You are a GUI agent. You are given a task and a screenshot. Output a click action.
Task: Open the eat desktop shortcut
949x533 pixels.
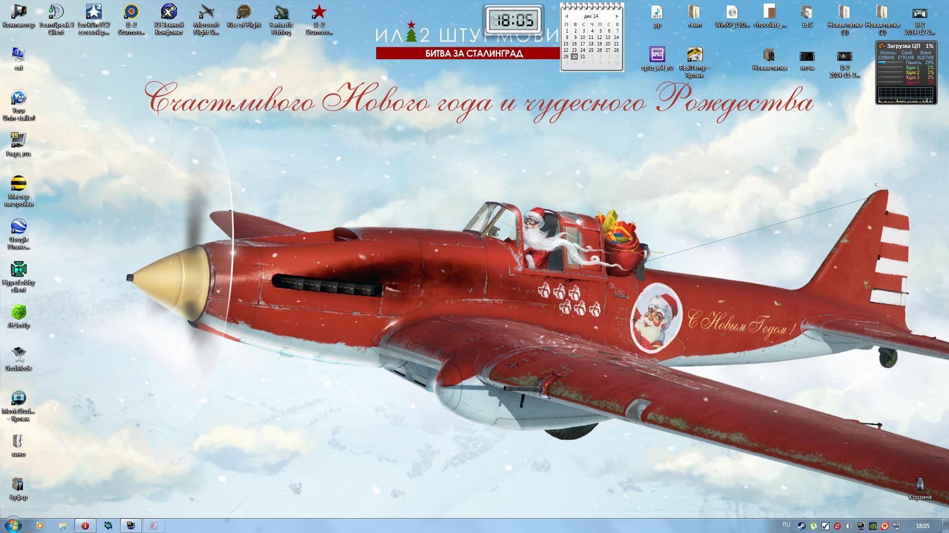click(18, 58)
